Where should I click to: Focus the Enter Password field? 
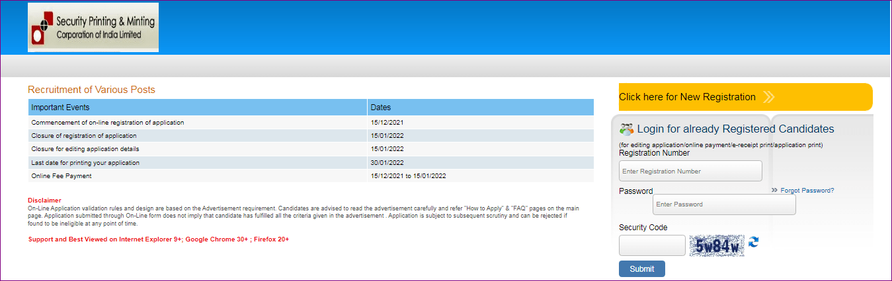pos(724,204)
